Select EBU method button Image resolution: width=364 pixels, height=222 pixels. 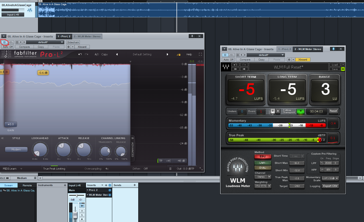coord(263,156)
